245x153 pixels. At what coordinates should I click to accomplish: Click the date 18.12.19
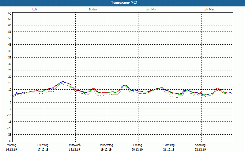[x=74, y=150]
